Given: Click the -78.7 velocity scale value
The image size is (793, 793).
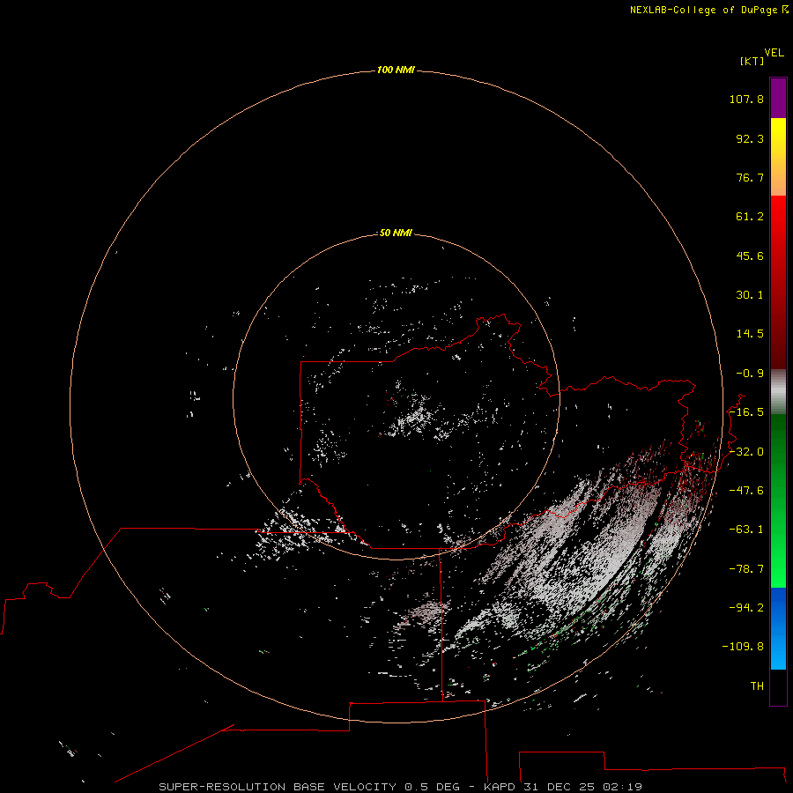Looking at the screenshot, I should pyautogui.click(x=746, y=569).
